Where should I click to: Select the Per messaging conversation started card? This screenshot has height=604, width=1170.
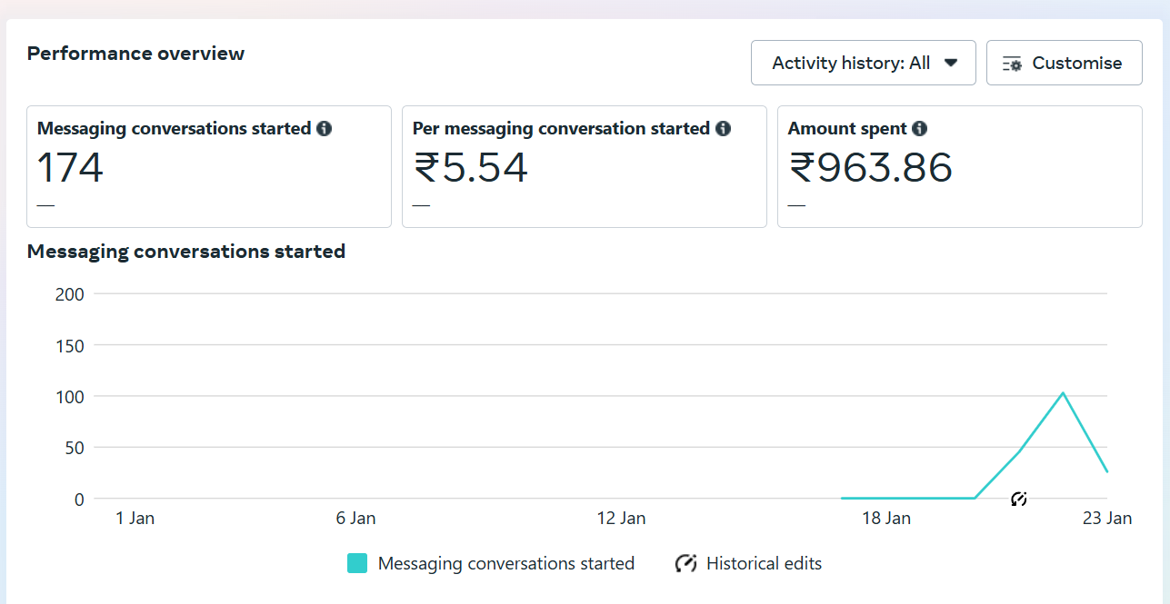pyautogui.click(x=585, y=166)
